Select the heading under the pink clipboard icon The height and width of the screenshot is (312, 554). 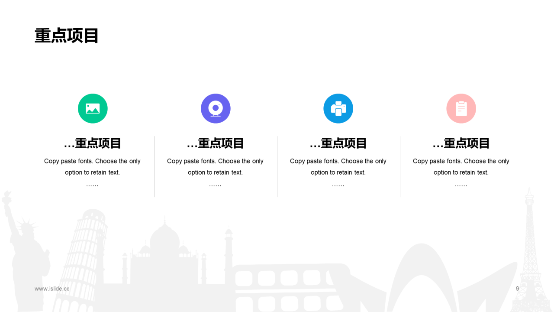click(x=461, y=143)
